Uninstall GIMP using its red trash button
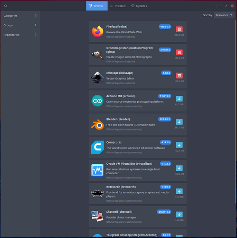This screenshot has height=238, width=237. pos(179,52)
